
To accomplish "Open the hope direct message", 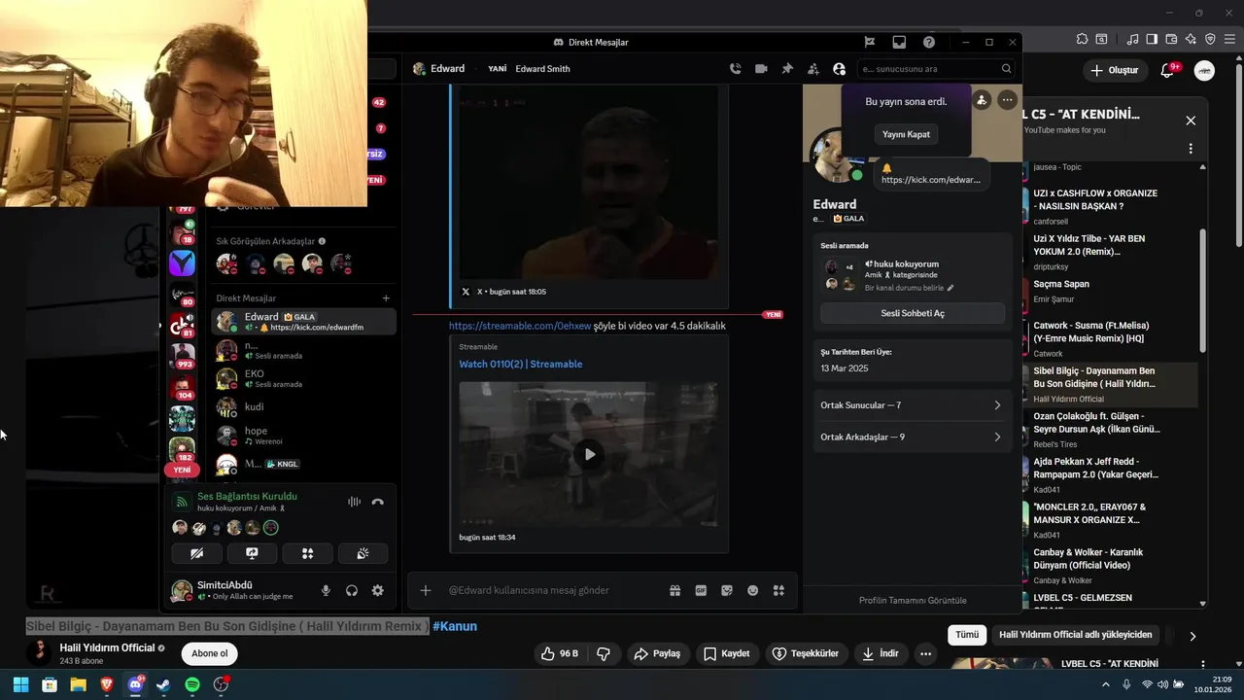I will coord(303,435).
